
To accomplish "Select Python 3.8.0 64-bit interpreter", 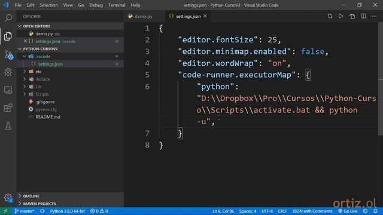I will coord(68,211).
